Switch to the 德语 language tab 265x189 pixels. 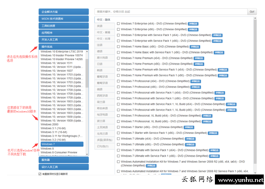pos(105,51)
